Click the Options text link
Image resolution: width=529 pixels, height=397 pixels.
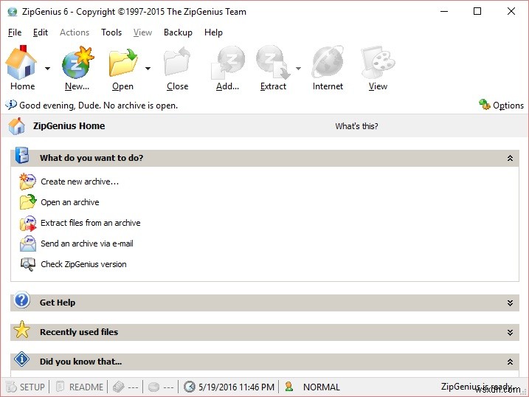tap(508, 106)
